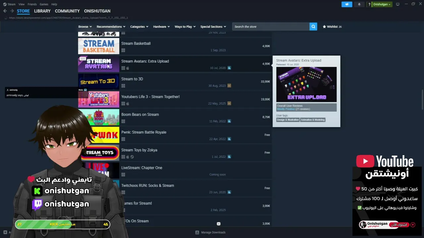The height and width of the screenshot is (238, 424).
Task: Click review thumb icon on Twitchoos RUN row
Action: 229,192
